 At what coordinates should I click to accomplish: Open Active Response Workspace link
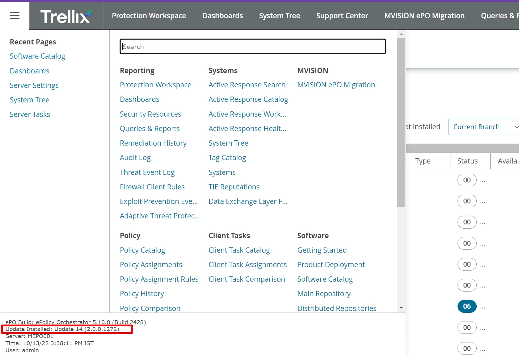click(247, 114)
